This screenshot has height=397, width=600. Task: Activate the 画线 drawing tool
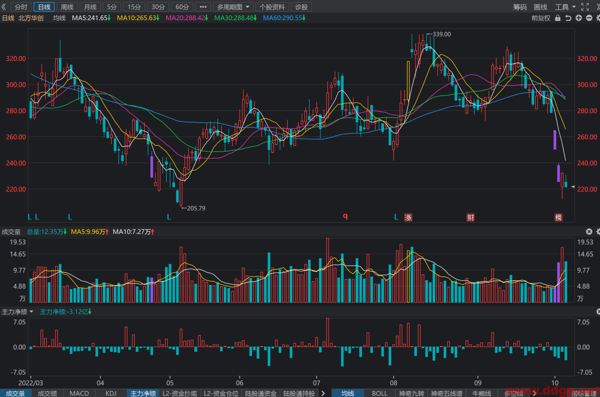tap(540, 7)
